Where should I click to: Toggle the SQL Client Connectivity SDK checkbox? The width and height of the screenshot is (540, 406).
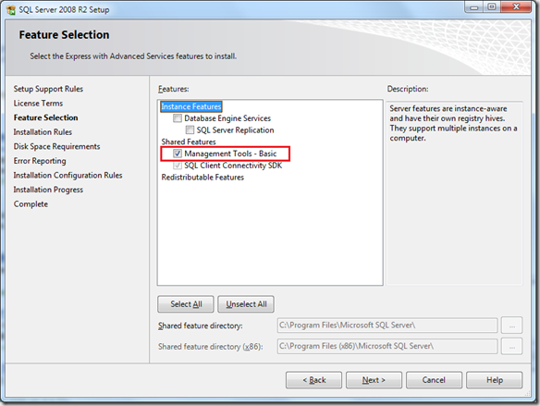(178, 166)
